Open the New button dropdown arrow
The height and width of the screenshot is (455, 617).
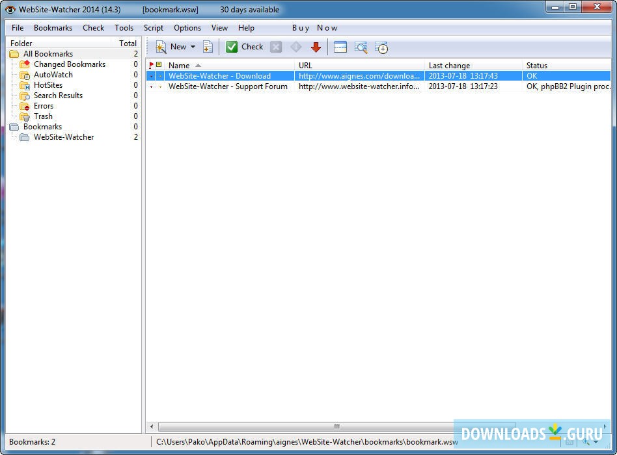193,47
